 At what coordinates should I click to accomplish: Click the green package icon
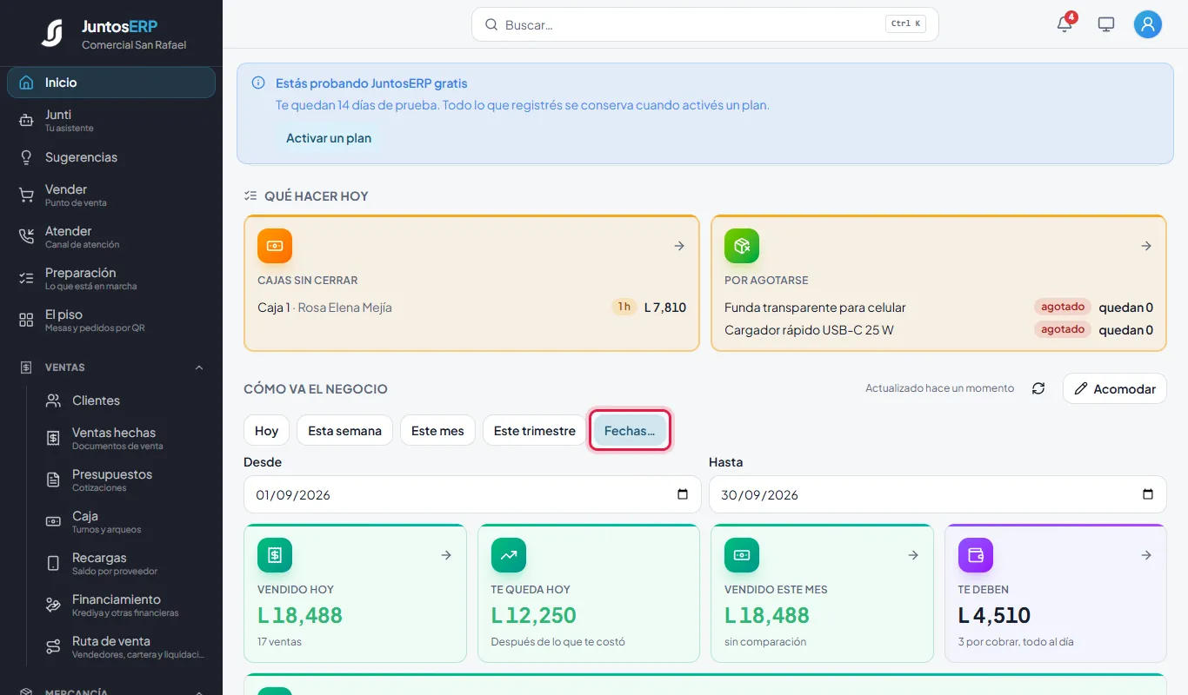click(742, 246)
